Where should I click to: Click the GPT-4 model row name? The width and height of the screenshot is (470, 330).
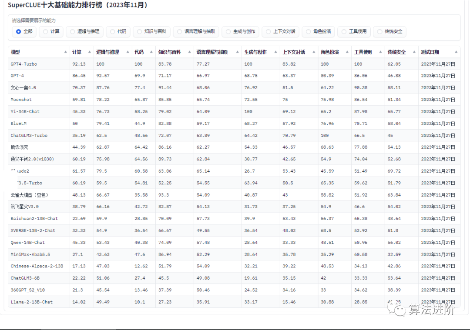tap(17, 76)
